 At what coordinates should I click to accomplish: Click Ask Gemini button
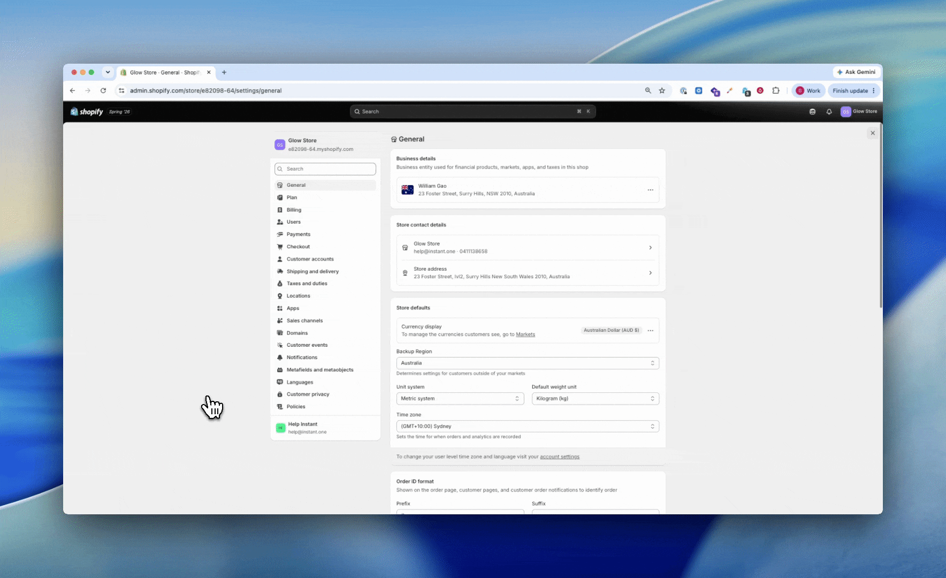click(x=857, y=72)
